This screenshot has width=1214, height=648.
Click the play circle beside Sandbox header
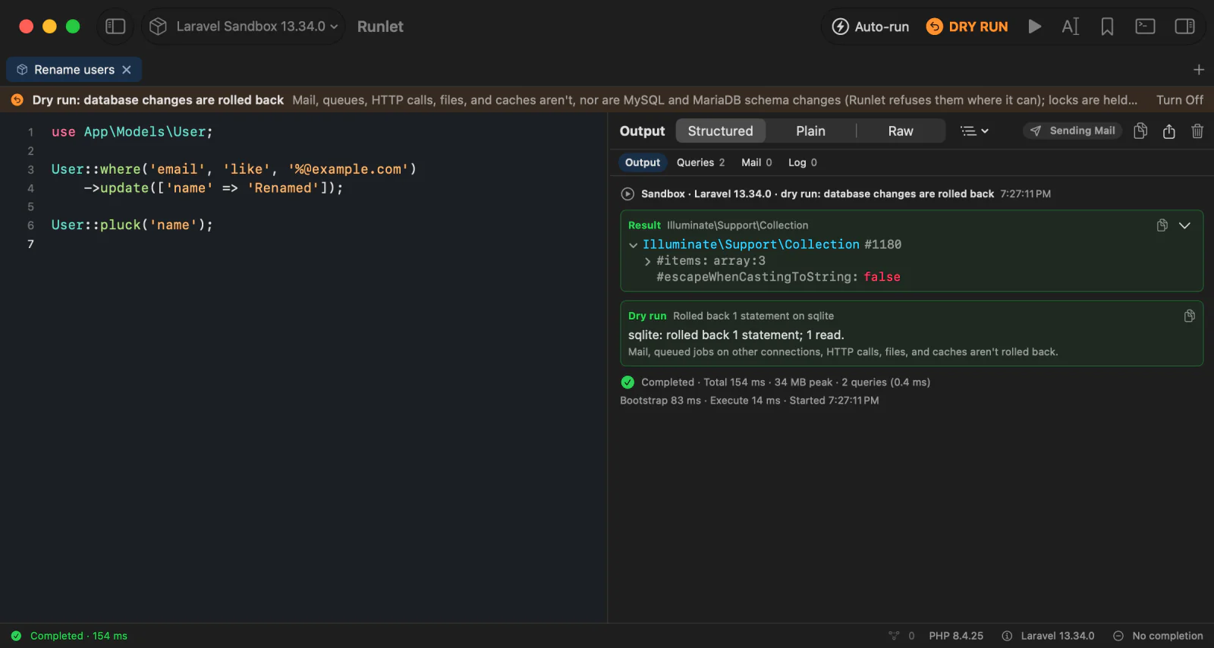click(x=627, y=194)
